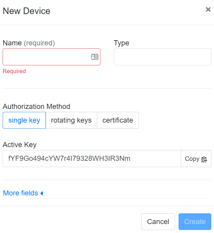Cancel the new device creation
214x233 pixels.
158,222
